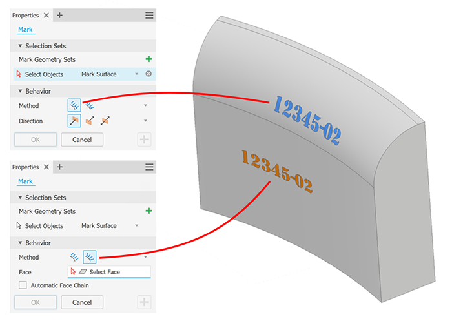This screenshot has width=452, height=321.
Task: Close the upper Properties panel tab
Action: pyautogui.click(x=46, y=16)
